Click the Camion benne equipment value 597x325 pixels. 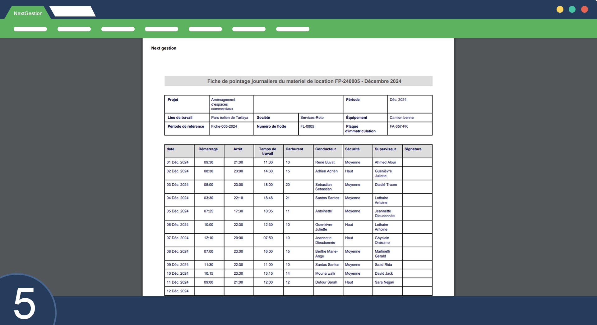click(401, 117)
